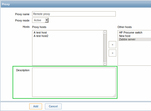
Task: Click the Proxy hosts scrollbar down arrow
Action: pos(105,64)
